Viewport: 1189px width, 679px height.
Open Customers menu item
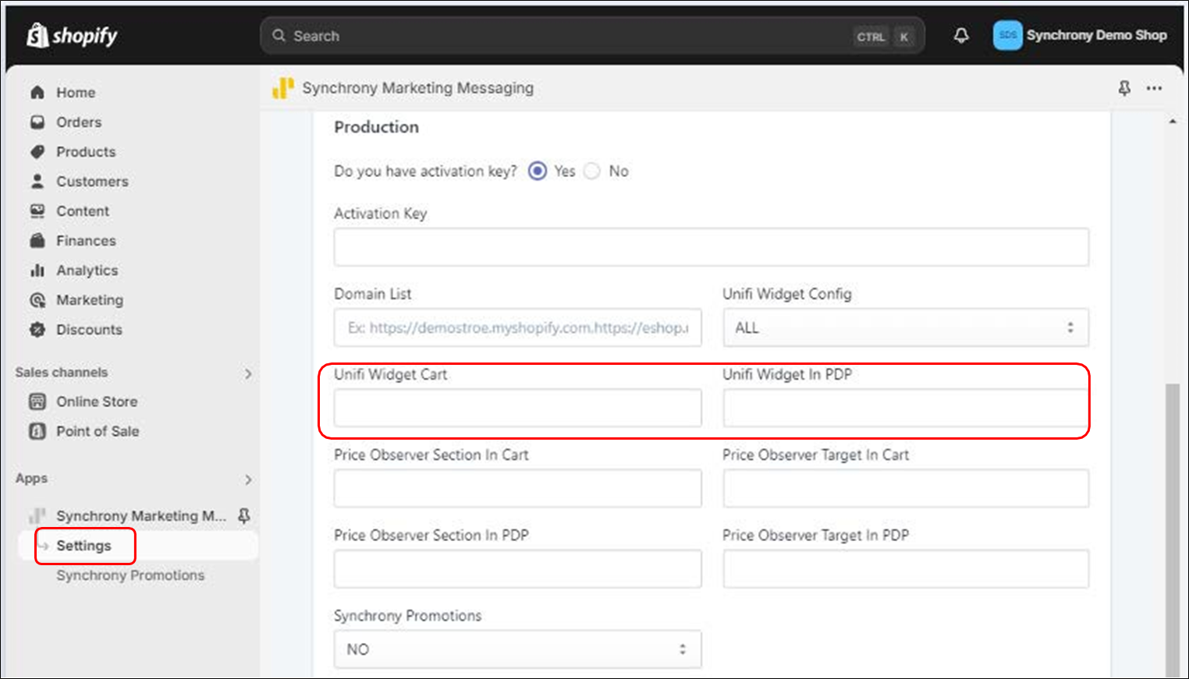click(x=92, y=181)
